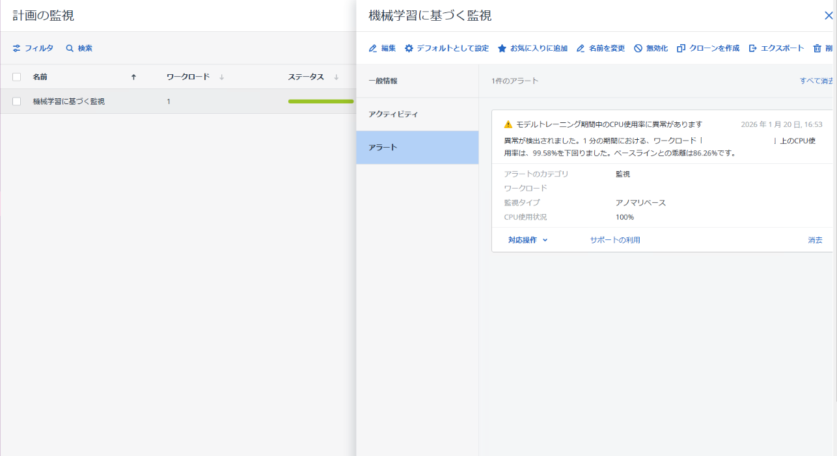Click the 編集 pencil icon
The height and width of the screenshot is (456, 837).
coord(373,48)
